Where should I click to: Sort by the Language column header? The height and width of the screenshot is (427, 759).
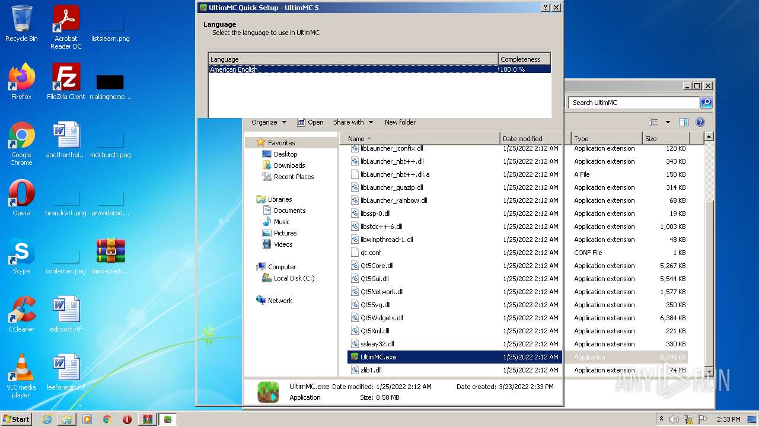353,59
